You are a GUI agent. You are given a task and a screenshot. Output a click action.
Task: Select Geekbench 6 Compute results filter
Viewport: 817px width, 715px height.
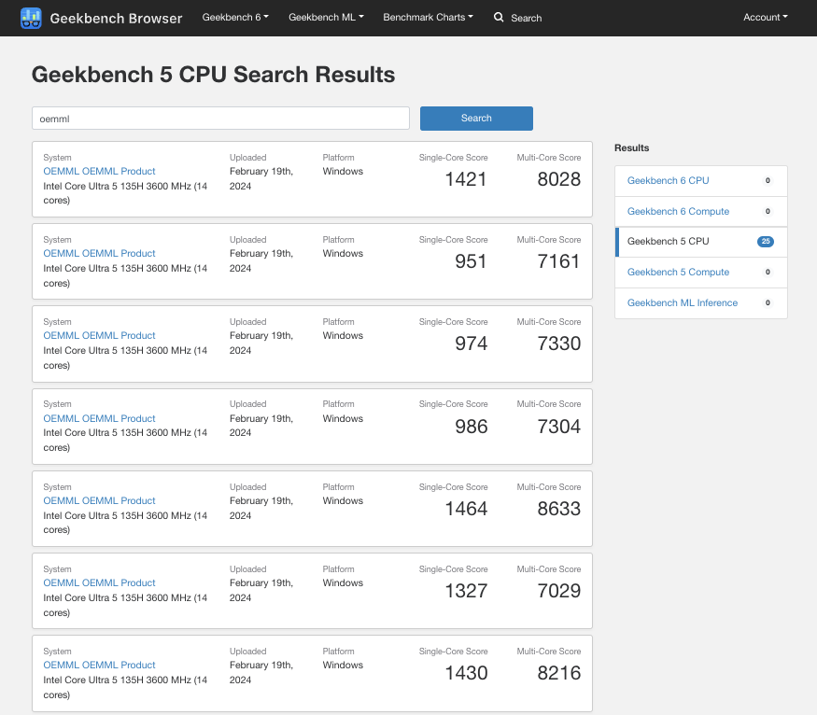[701, 212]
